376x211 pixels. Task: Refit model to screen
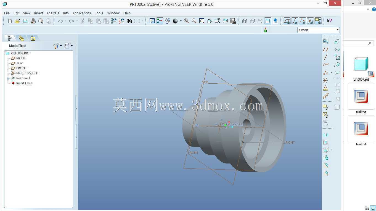(x=202, y=21)
